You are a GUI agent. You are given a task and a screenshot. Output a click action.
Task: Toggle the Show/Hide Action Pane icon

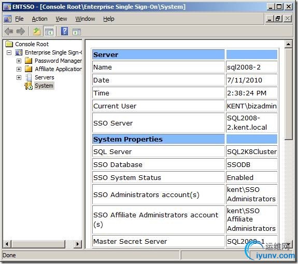pos(77,32)
